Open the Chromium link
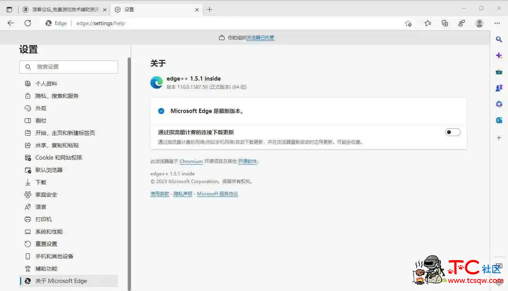Image resolution: width=508 pixels, height=291 pixels. [x=191, y=161]
